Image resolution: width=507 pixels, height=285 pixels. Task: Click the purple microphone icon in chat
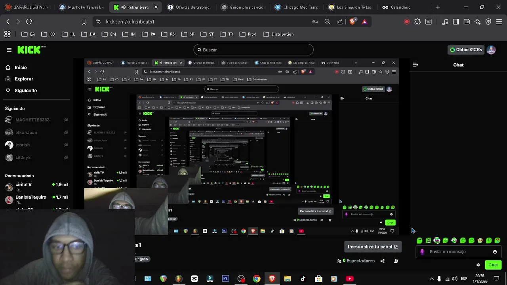[x=422, y=252]
